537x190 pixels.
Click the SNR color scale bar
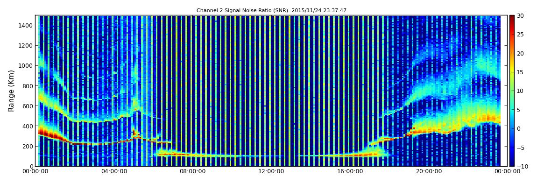(512, 91)
